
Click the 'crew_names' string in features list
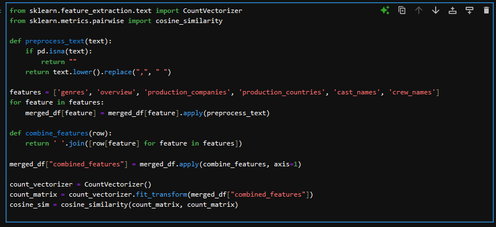point(410,92)
